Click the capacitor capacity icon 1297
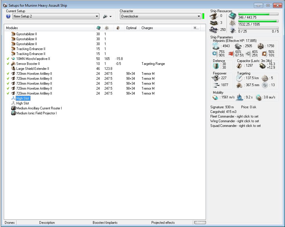Viewport: 285px width, 227px height. point(239,66)
